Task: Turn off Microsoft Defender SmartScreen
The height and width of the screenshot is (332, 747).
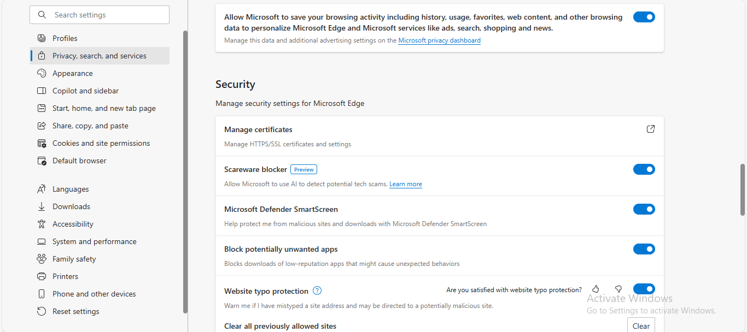Action: click(644, 209)
